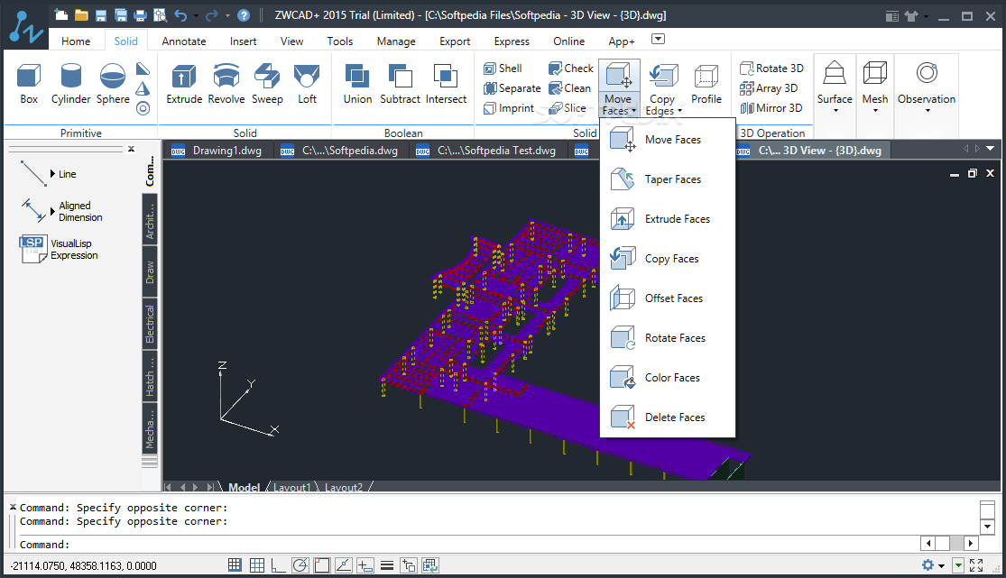
Task: Select the Sphere primitive tool
Action: click(113, 84)
